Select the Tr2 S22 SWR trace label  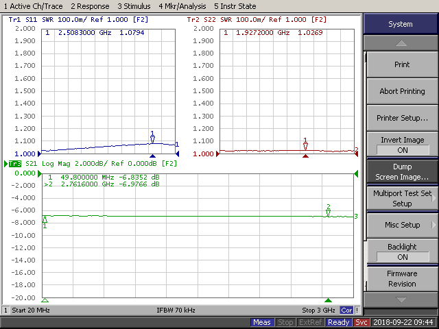point(257,20)
